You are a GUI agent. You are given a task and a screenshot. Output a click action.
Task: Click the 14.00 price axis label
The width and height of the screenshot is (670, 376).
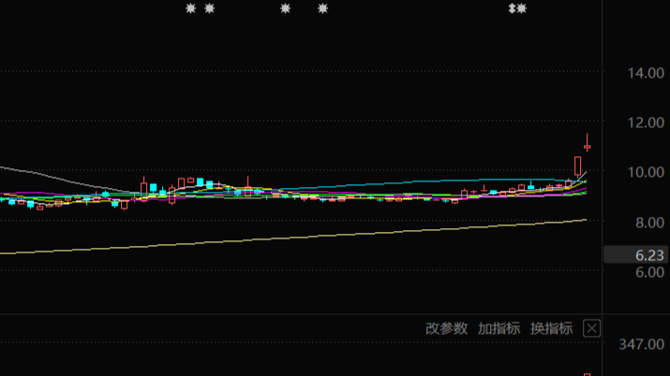pyautogui.click(x=646, y=73)
